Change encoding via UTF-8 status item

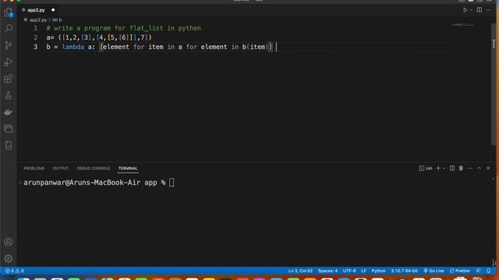click(349, 271)
